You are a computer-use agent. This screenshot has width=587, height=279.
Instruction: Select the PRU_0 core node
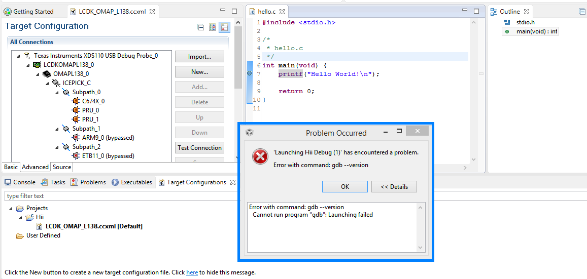coord(86,110)
